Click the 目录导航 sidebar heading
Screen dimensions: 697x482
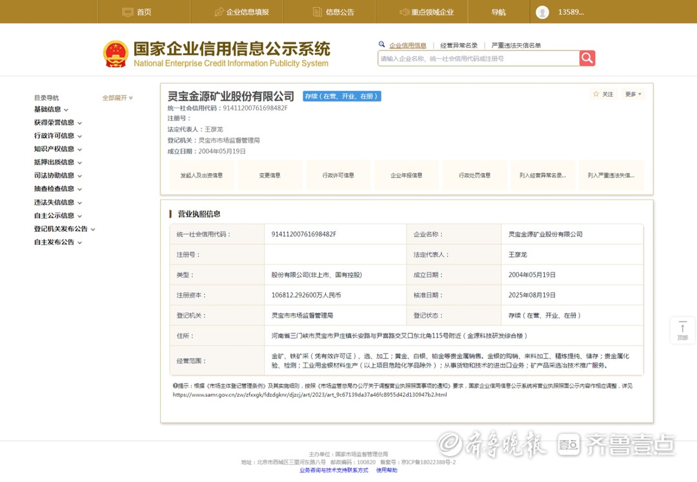pos(46,98)
